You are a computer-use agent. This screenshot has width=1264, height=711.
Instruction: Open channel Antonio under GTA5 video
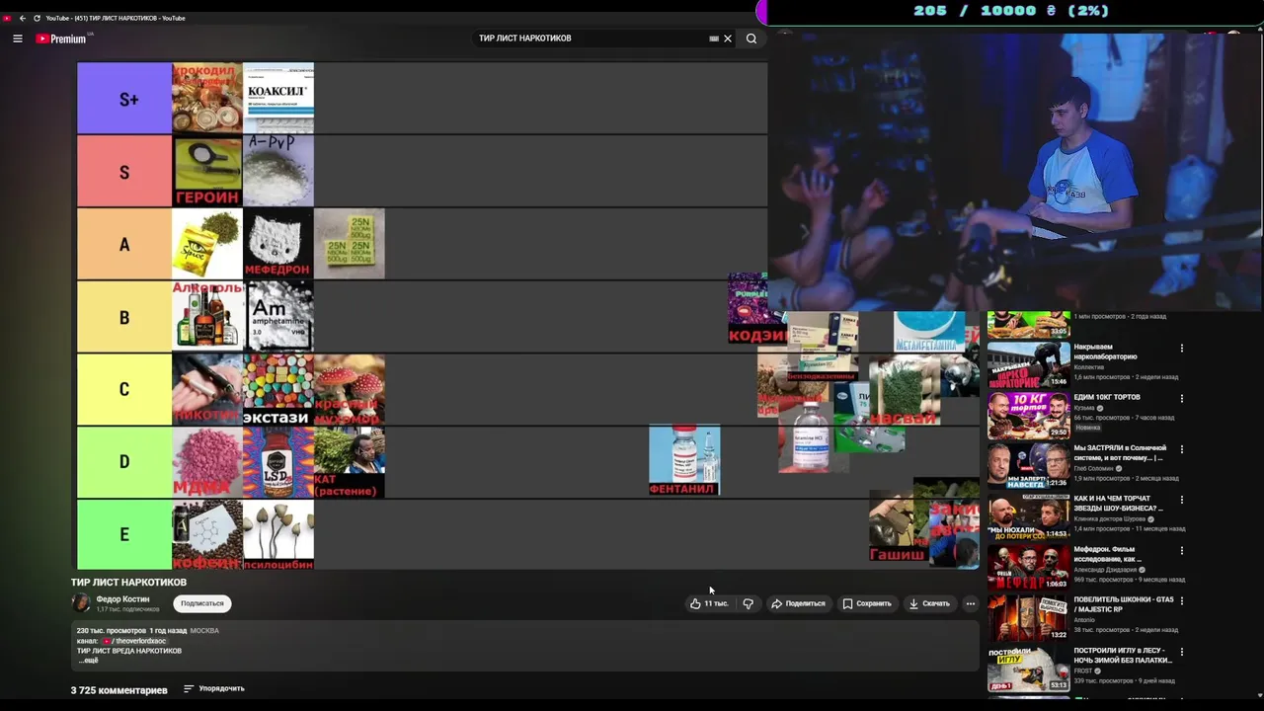coord(1084,620)
